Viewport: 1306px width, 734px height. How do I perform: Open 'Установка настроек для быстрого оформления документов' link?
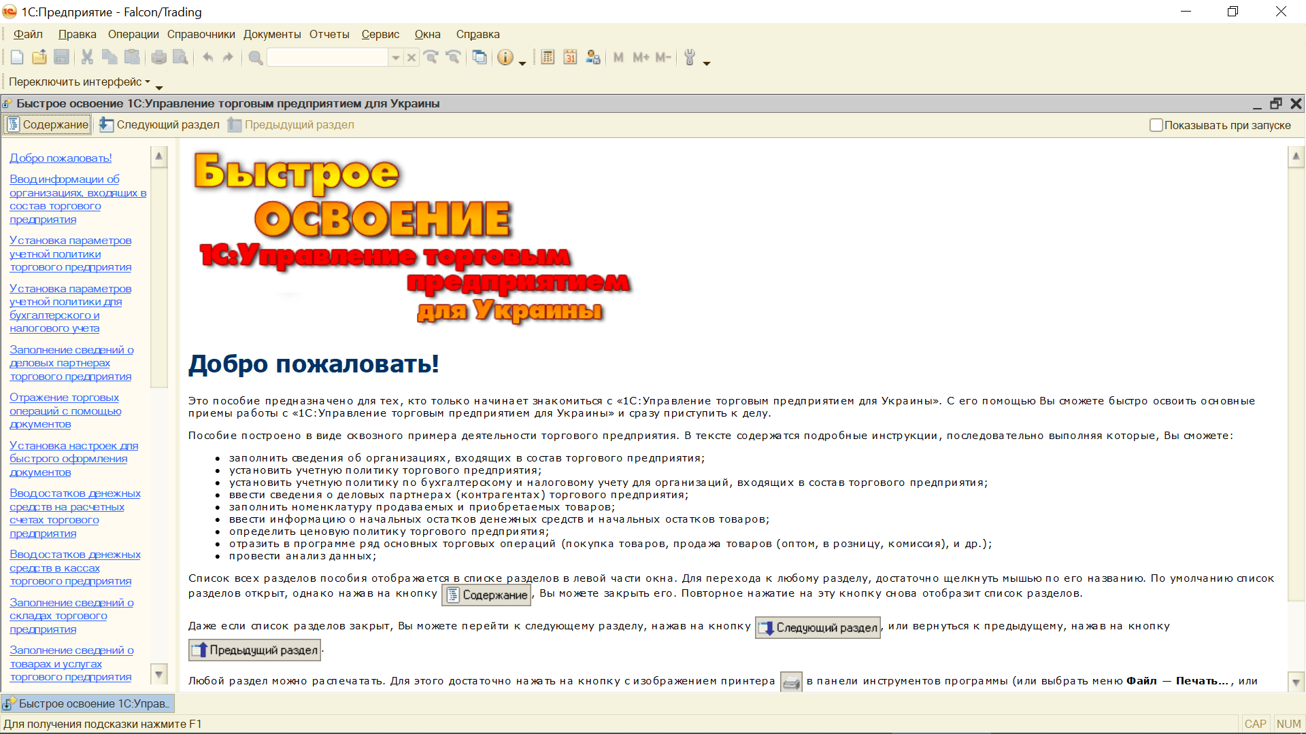click(73, 459)
